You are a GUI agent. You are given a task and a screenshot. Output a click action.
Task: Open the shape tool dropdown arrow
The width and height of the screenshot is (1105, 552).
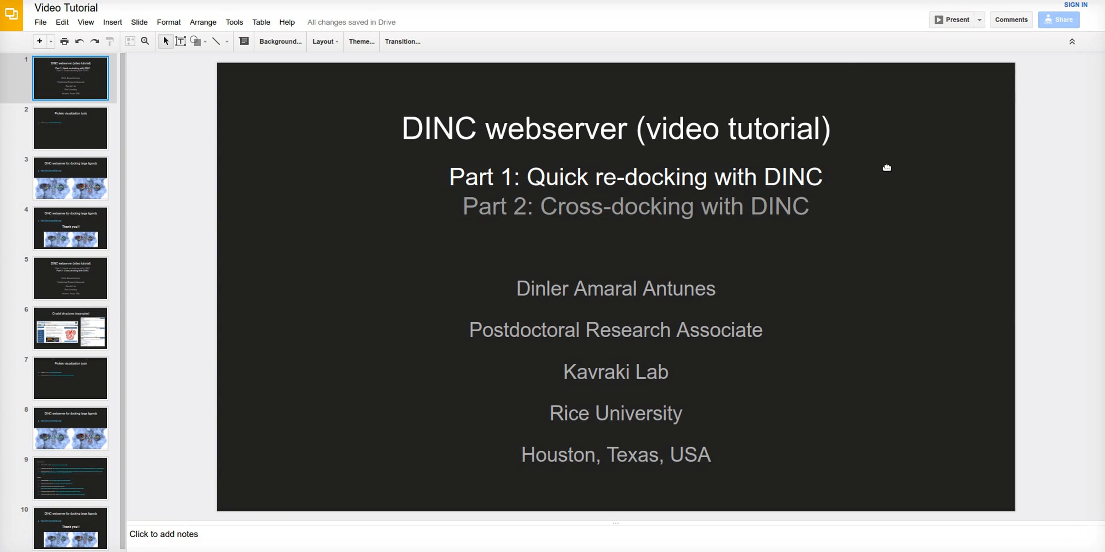205,41
